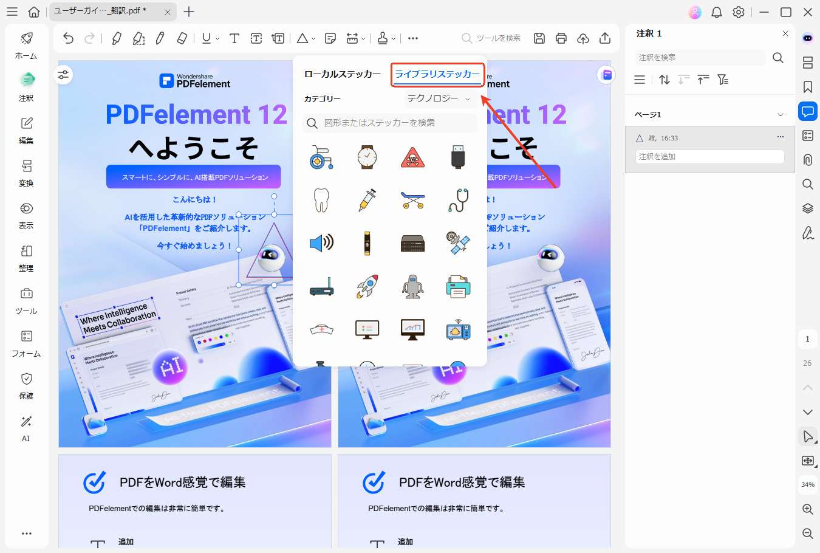Switch to the ライブラリステッカー tab

438,75
